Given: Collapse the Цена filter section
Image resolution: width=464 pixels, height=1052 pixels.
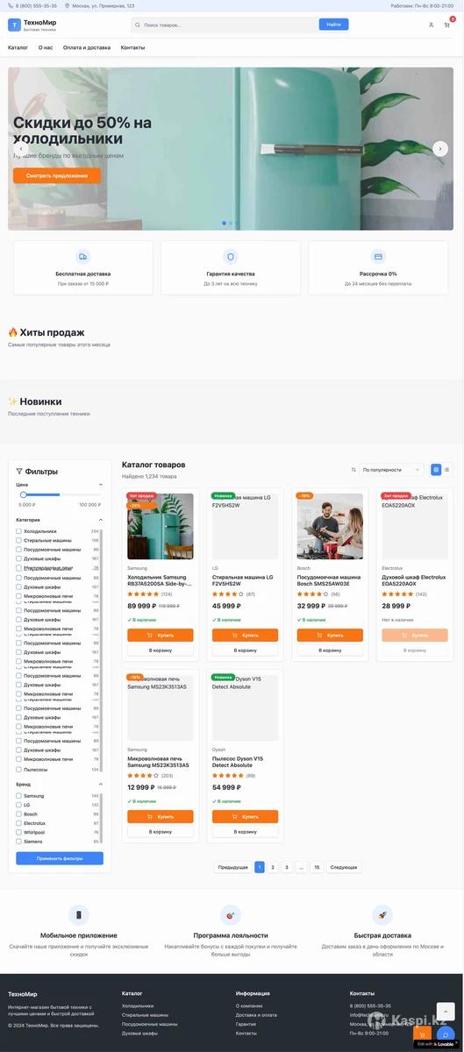Looking at the screenshot, I should (x=100, y=484).
